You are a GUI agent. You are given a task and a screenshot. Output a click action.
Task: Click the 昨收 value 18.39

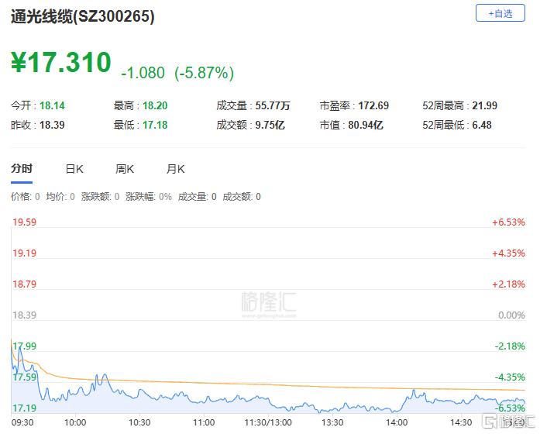point(52,125)
